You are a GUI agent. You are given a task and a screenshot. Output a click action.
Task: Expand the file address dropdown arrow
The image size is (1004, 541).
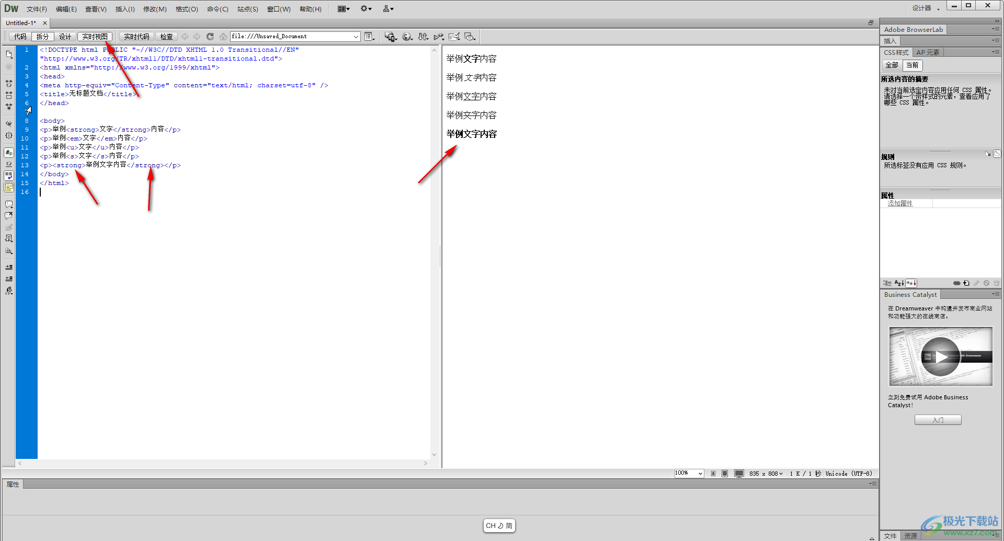356,37
